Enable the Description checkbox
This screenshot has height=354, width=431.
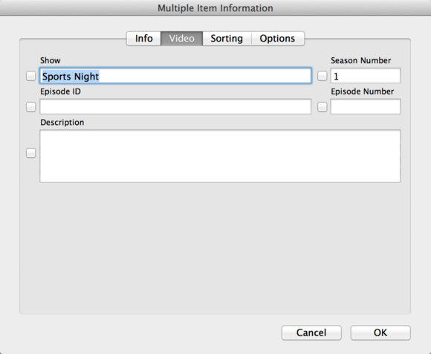click(x=31, y=153)
